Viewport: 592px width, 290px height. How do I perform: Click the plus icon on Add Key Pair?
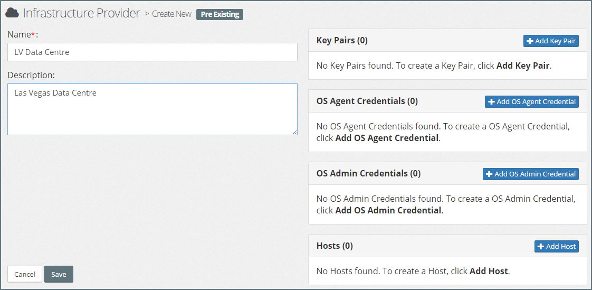(x=530, y=41)
